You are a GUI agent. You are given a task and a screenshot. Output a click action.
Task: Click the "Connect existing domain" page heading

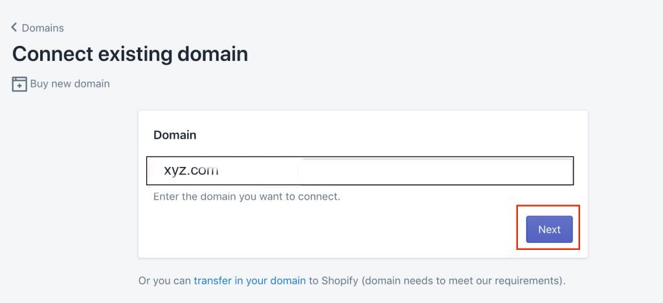pyautogui.click(x=129, y=54)
